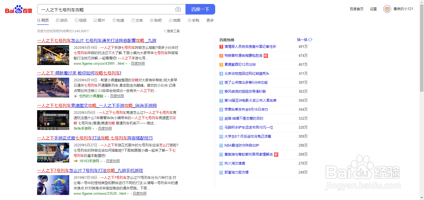Viewport: 424px width, 200px height.
Task: Click thumbnail of 7号列车怎么过 result
Action: point(53,185)
